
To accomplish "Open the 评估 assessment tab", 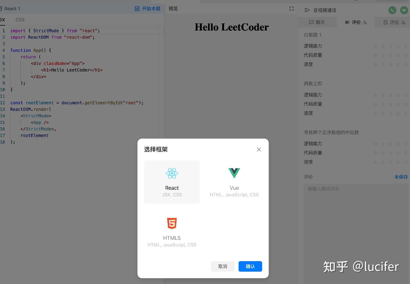I will coord(394,22).
